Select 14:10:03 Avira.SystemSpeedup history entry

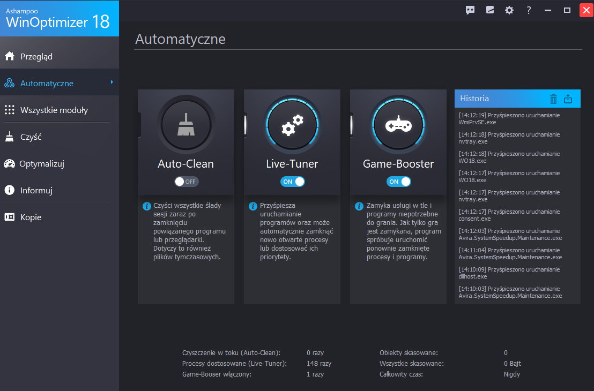click(x=510, y=292)
